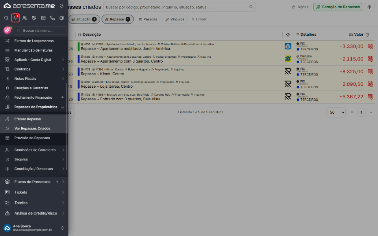
Task: Click the handshake shield icon
Action: [x=34, y=18]
